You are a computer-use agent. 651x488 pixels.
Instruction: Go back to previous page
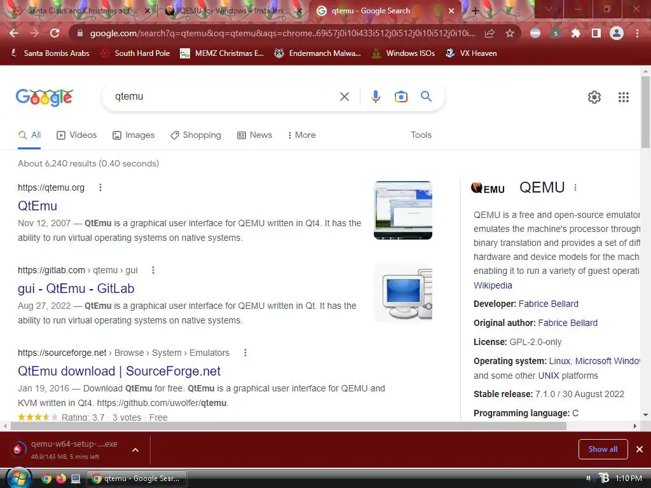pyautogui.click(x=14, y=33)
